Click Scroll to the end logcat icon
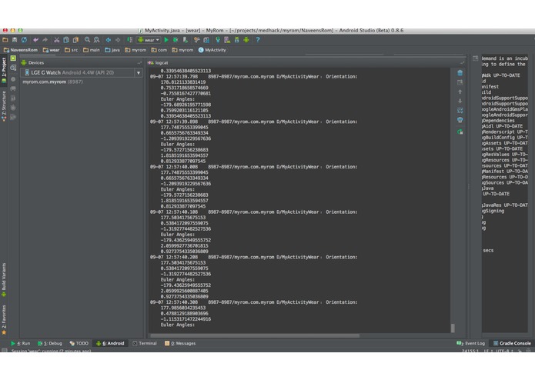This screenshot has height=380, width=535. 460,82
